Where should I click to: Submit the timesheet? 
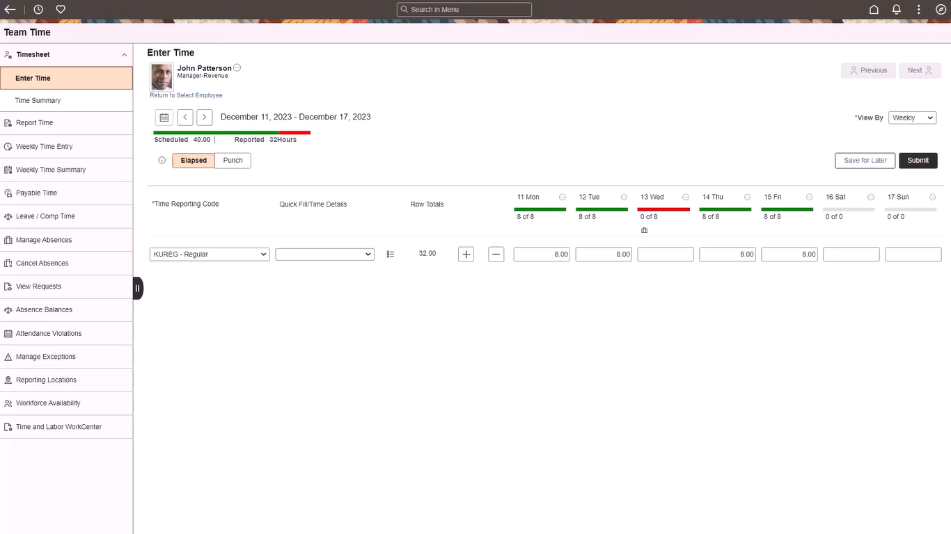[x=918, y=161]
